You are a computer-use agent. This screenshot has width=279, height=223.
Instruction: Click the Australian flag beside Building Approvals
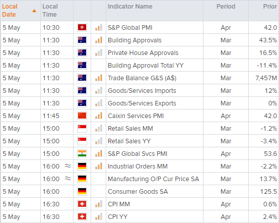[82, 40]
